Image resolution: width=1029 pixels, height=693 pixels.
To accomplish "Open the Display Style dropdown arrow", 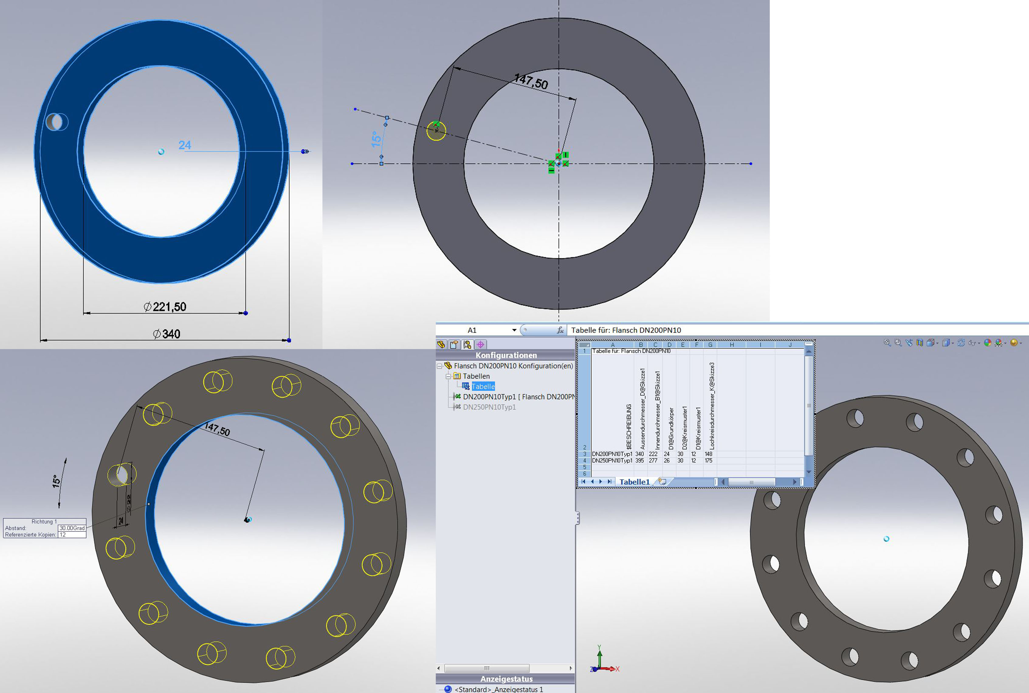I will point(953,343).
